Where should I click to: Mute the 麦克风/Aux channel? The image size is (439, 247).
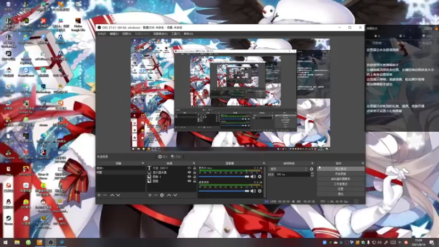pos(253,177)
